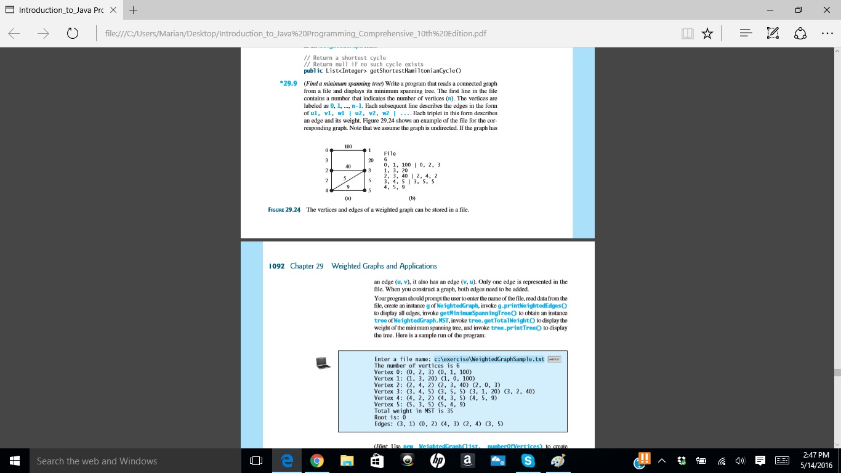Open the More actions menu
This screenshot has width=841, height=473.
[828, 33]
